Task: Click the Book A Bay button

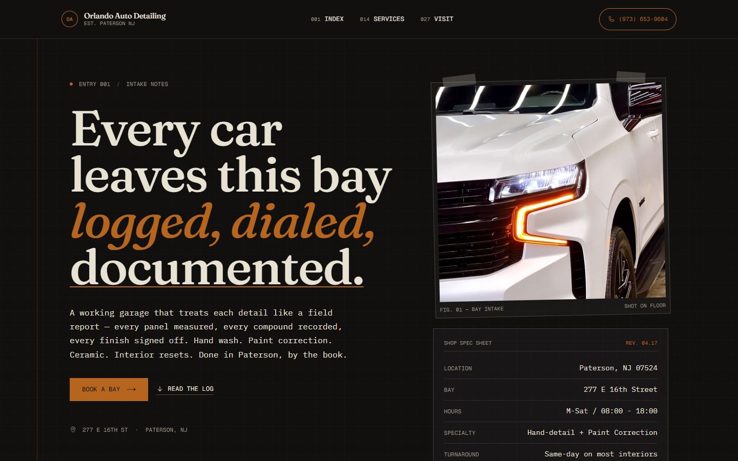Action: 109,389
